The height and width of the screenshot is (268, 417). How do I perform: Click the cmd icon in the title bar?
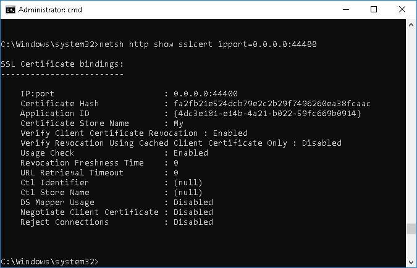click(x=11, y=10)
